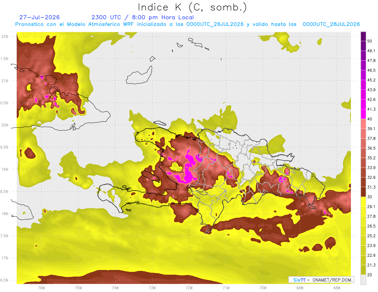Click the 'Indice K (C, somb.)' title

pyautogui.click(x=192, y=7)
